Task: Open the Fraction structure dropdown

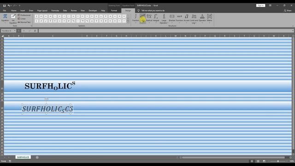Action: coord(136,18)
